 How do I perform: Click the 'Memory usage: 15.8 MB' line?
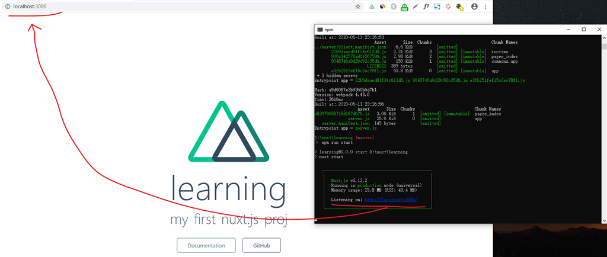tap(374, 190)
